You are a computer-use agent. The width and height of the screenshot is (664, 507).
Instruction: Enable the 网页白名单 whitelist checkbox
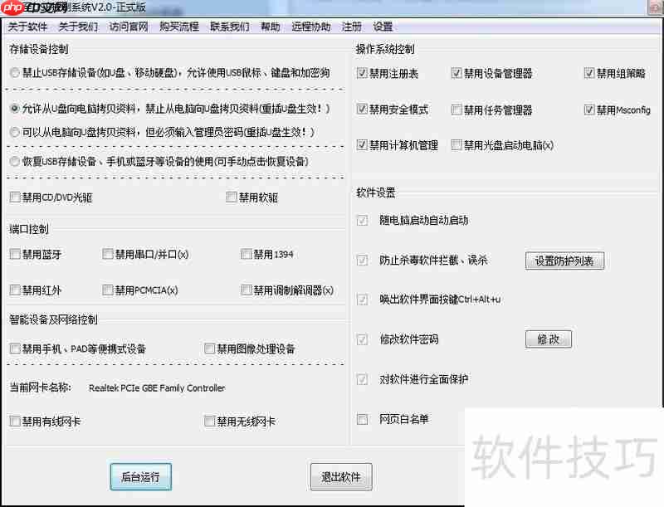coord(363,419)
